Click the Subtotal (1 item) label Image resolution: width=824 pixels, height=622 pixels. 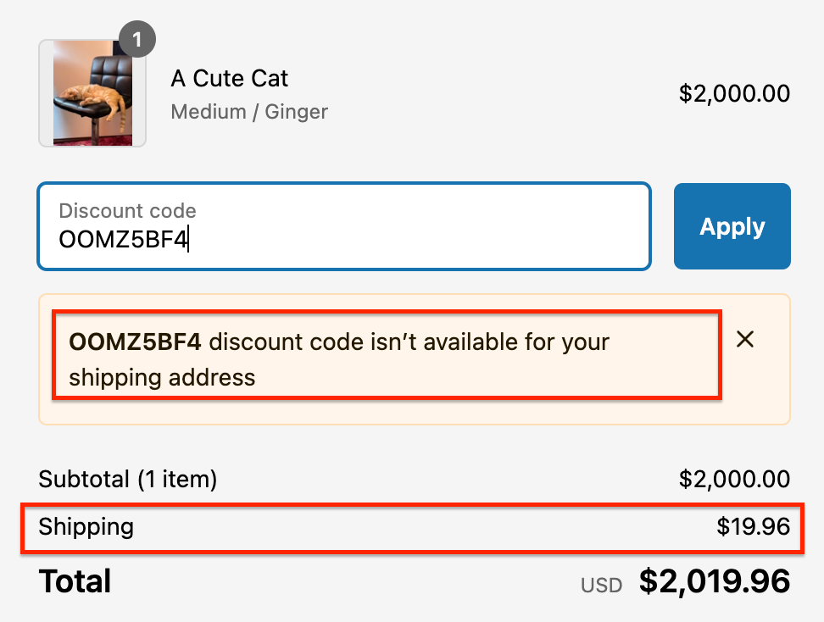click(128, 480)
